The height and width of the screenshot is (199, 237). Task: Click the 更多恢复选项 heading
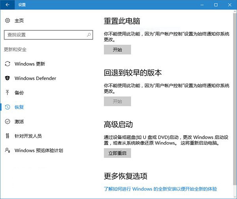tap(126, 176)
